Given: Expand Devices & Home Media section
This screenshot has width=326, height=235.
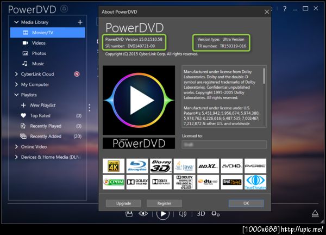Looking at the screenshot, I should [16, 157].
